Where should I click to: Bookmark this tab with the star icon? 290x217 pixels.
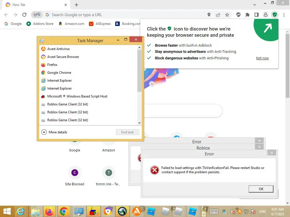pyautogui.click(x=227, y=15)
